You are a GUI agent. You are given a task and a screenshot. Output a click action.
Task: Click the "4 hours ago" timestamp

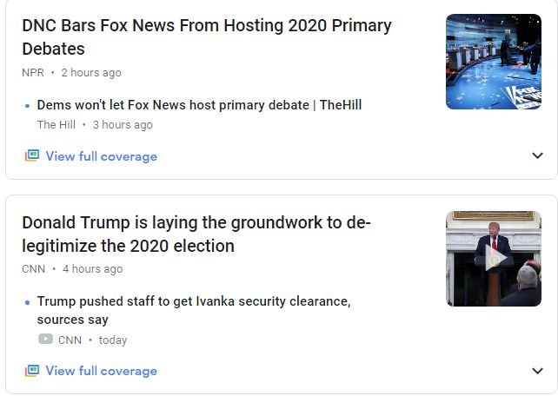[x=92, y=269]
